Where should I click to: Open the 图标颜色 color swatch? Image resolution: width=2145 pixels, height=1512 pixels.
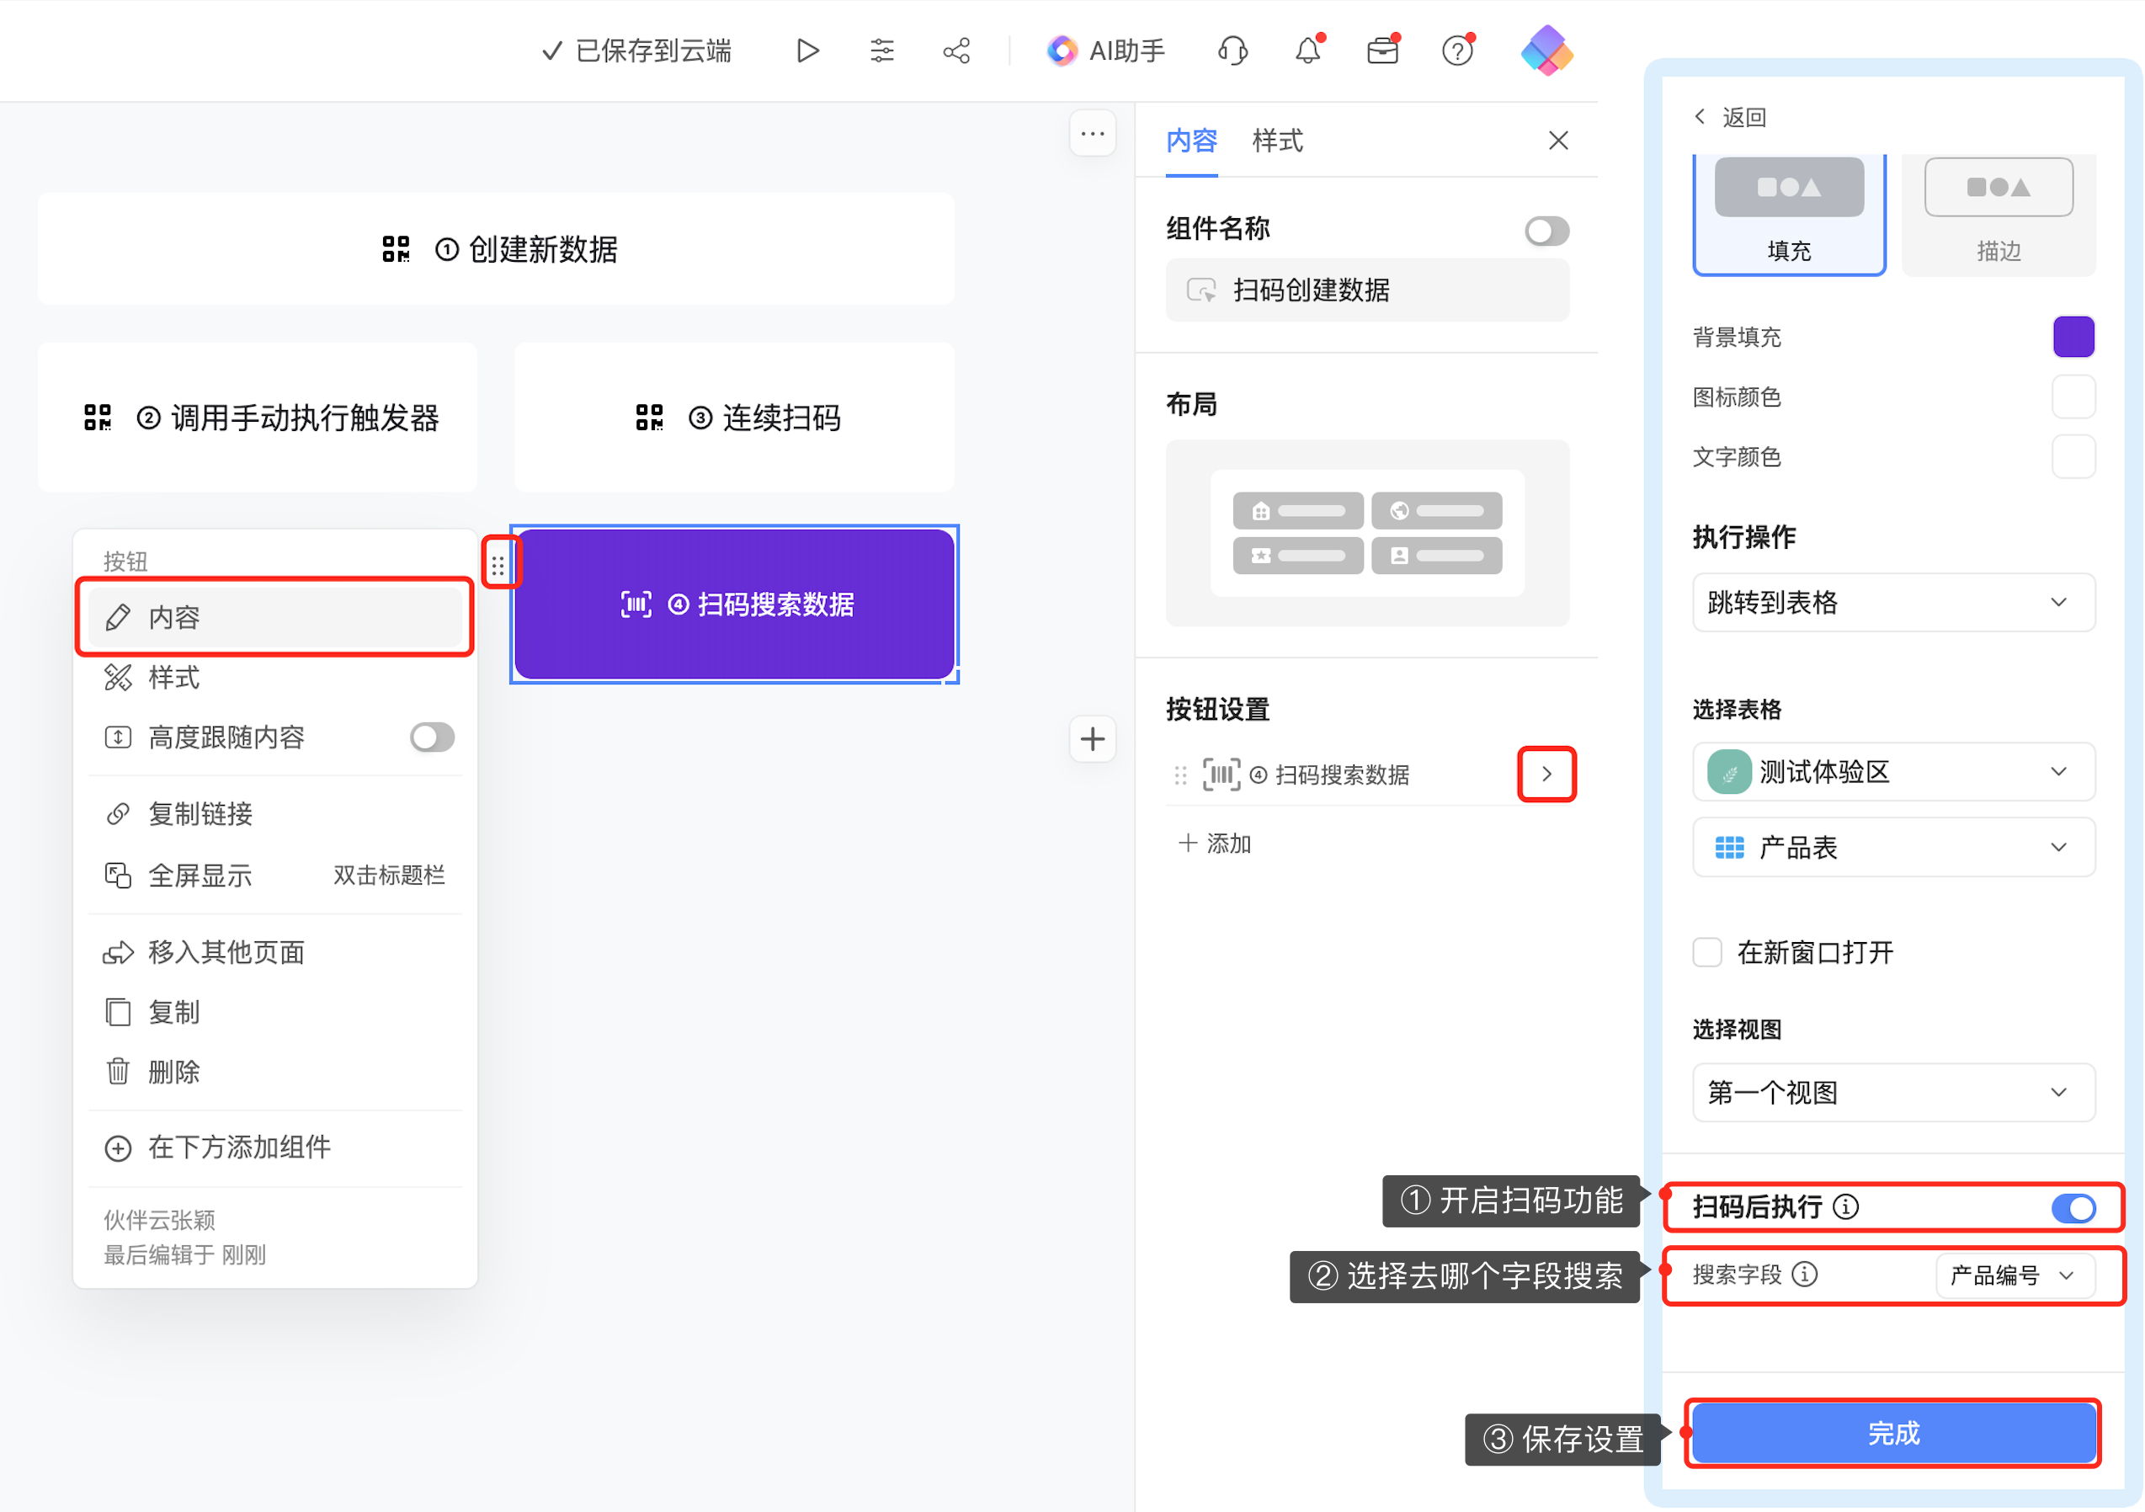click(2073, 397)
